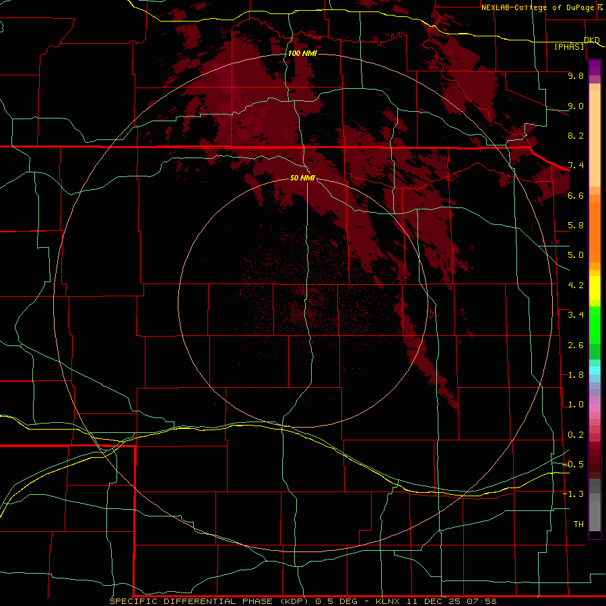Click the 3.4 value on the scale
The width and height of the screenshot is (606, 606).
point(576,315)
